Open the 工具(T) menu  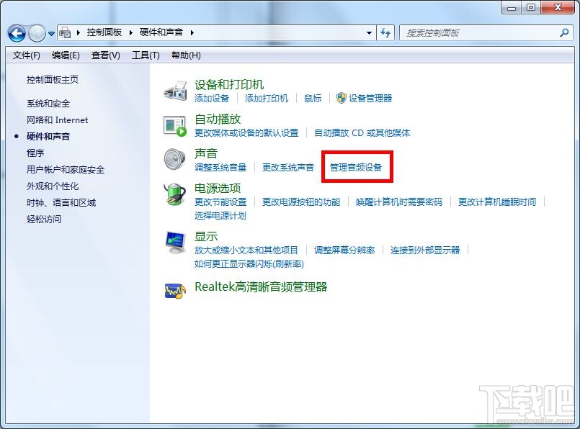tap(145, 55)
